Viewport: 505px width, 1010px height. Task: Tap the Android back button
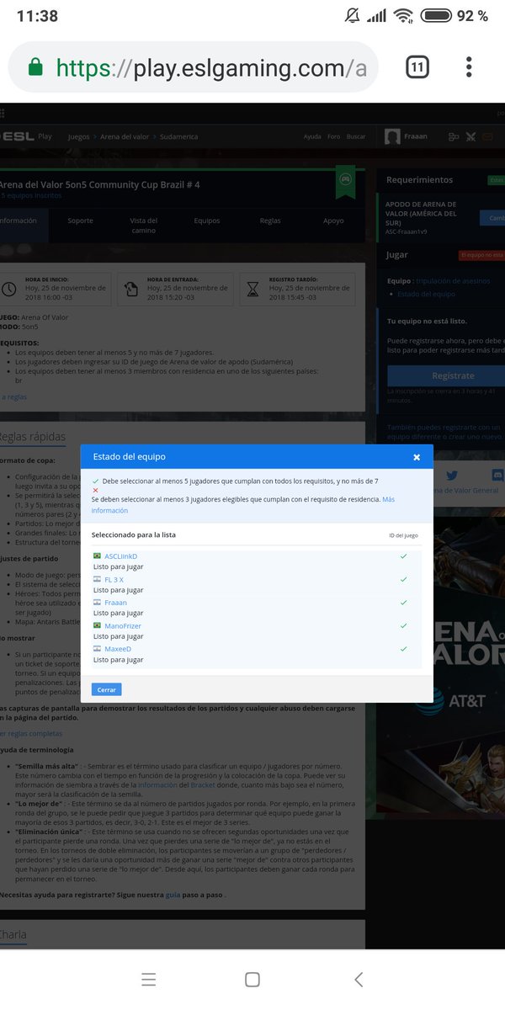coord(359,980)
